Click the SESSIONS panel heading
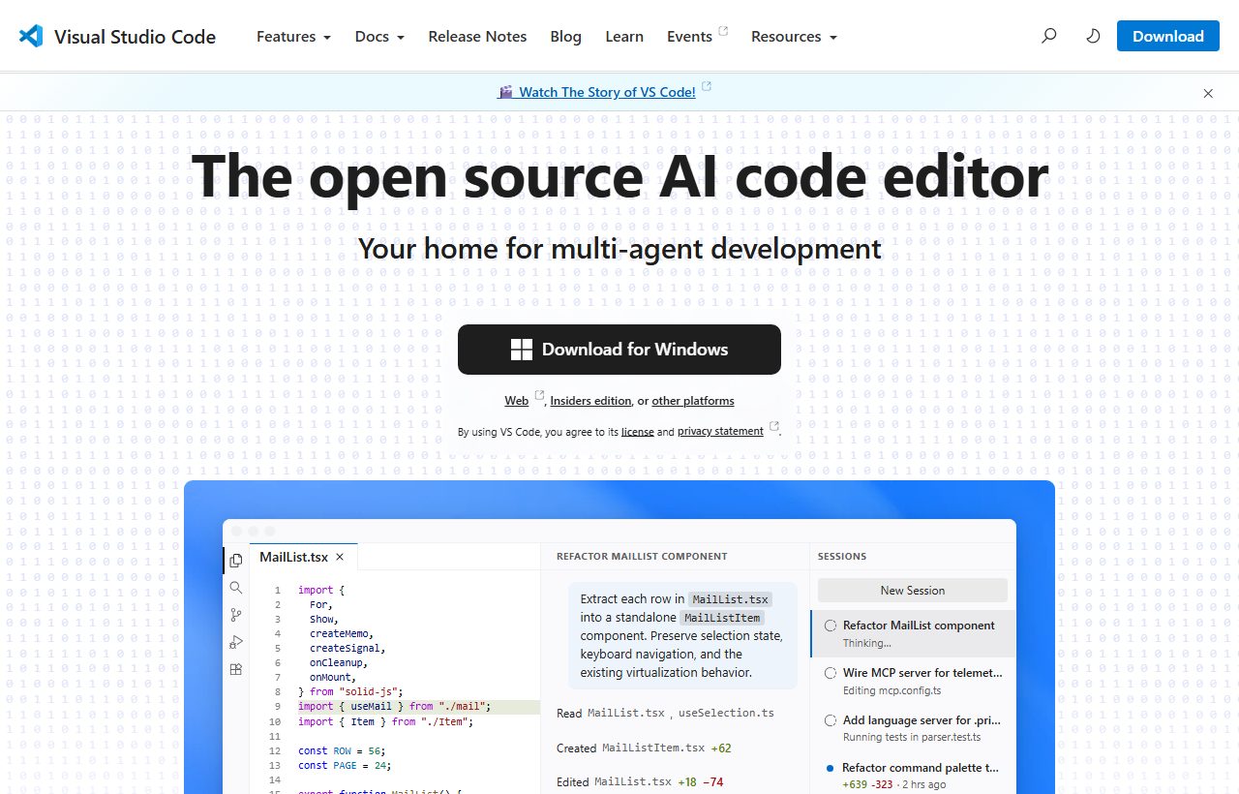 coord(842,557)
